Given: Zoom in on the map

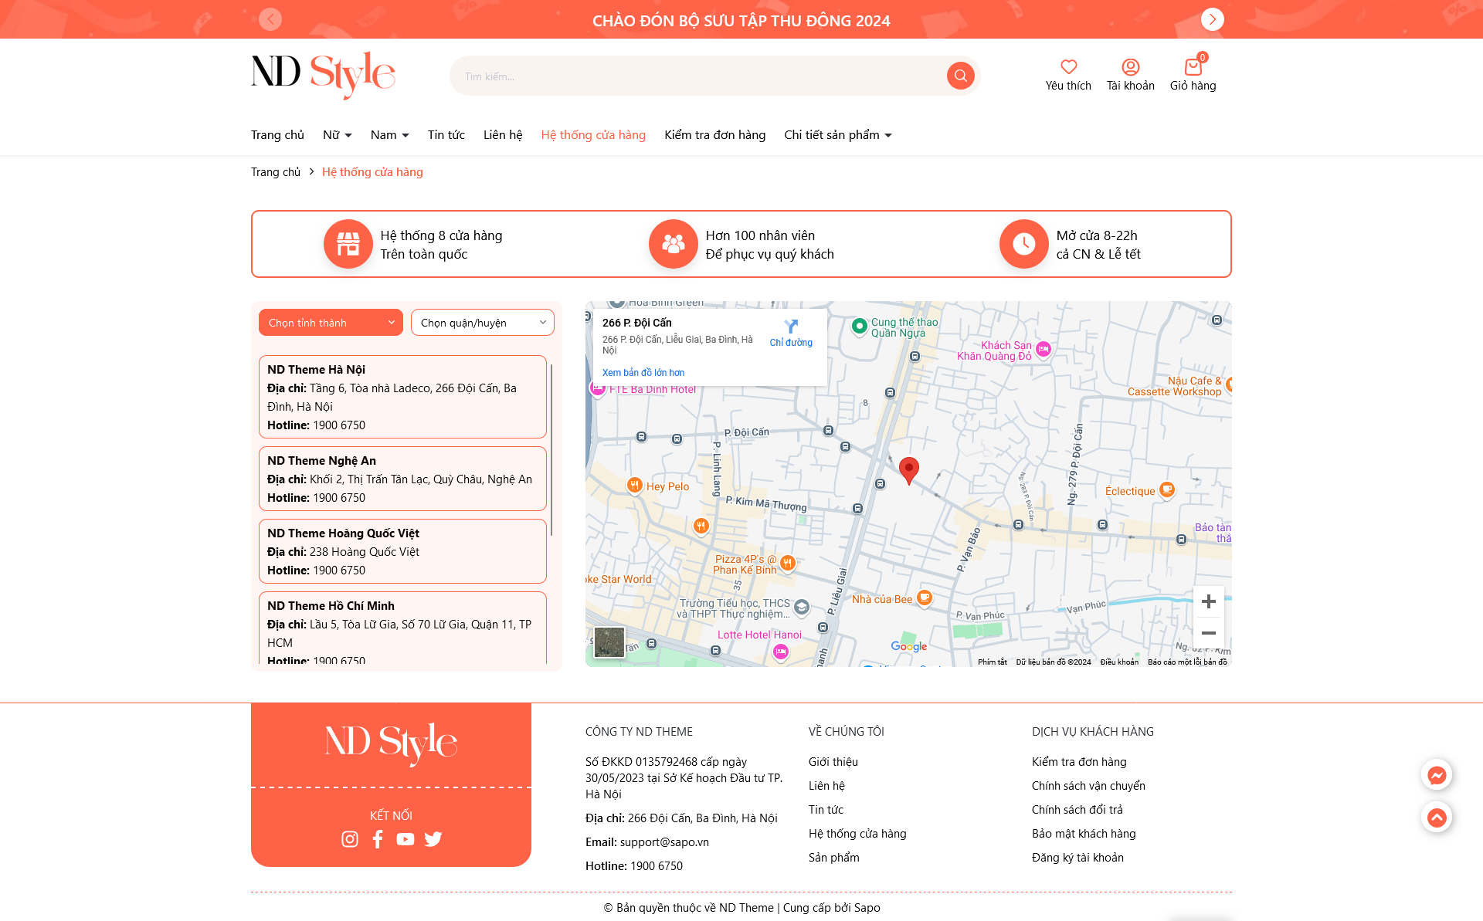Looking at the screenshot, I should [x=1209, y=601].
